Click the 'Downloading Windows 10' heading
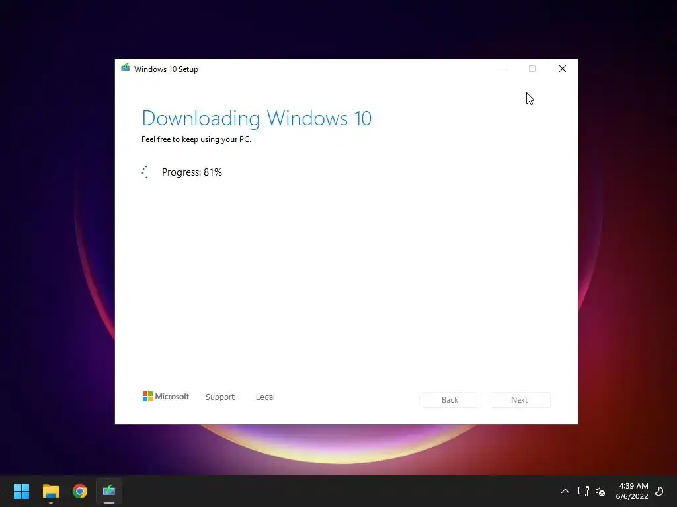 pos(257,118)
